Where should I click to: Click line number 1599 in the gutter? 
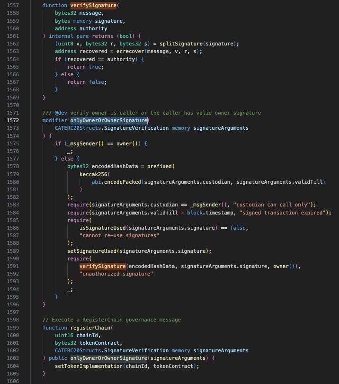pyautogui.click(x=13, y=328)
